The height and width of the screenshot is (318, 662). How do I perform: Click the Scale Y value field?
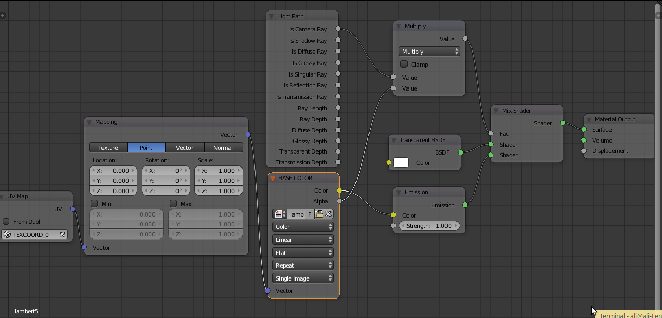pyautogui.click(x=219, y=181)
